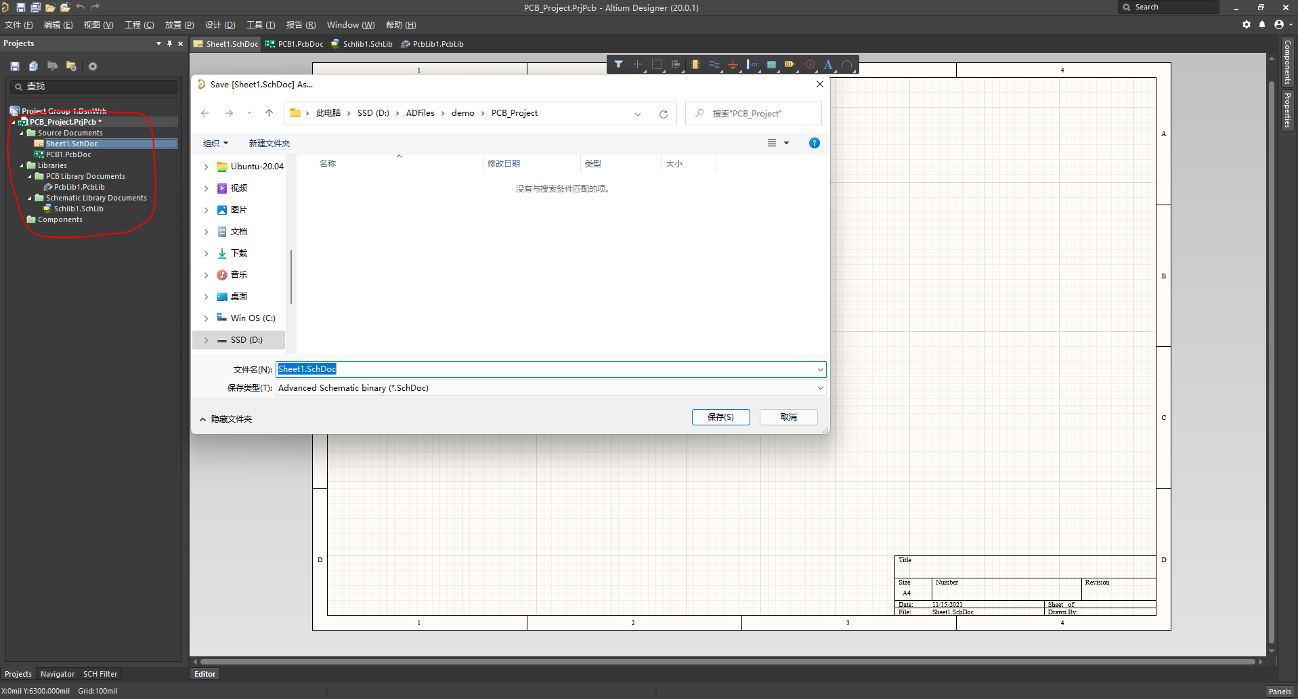Collapse the Schematic Library Documents node
This screenshot has width=1298, height=699.
click(30, 198)
